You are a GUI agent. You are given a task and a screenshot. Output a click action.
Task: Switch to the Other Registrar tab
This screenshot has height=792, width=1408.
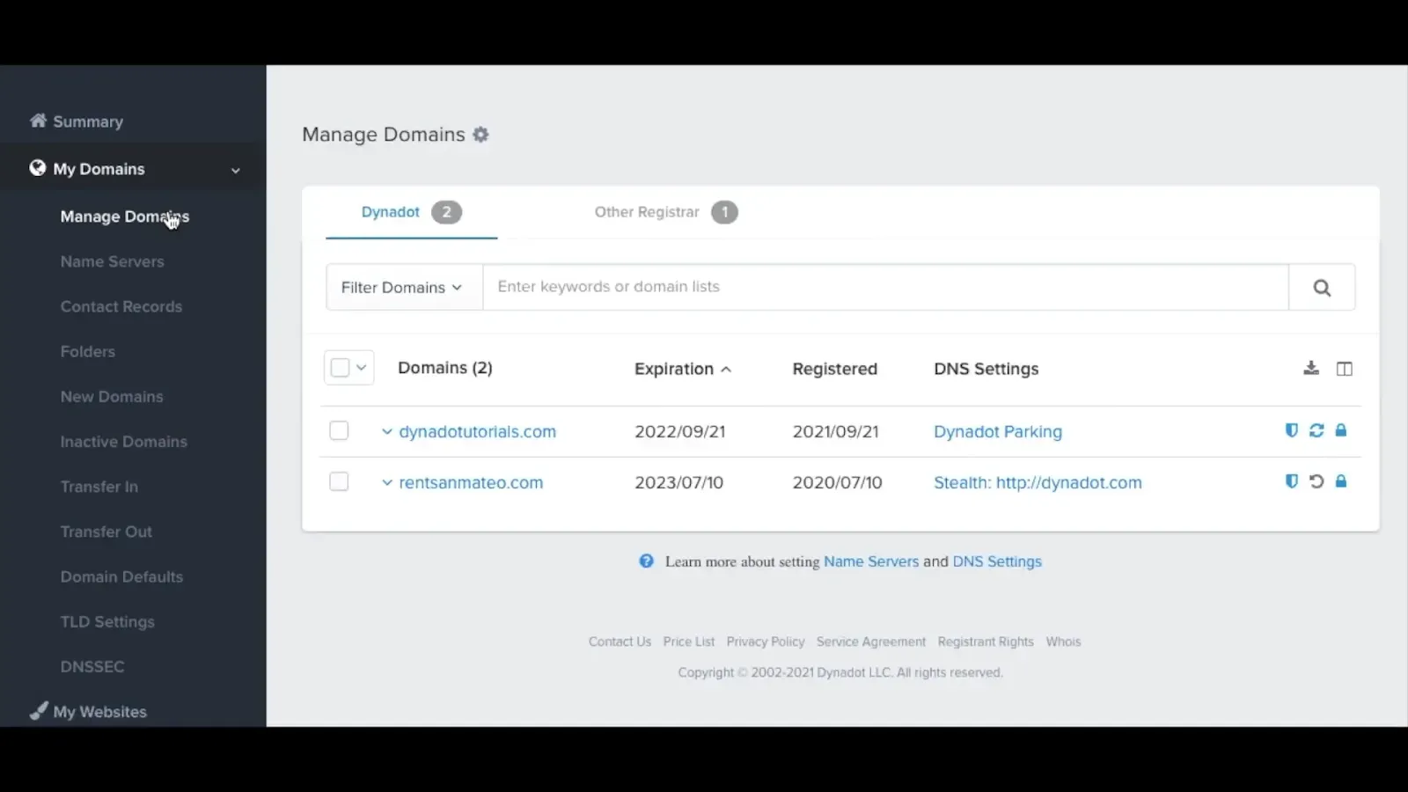coord(665,212)
